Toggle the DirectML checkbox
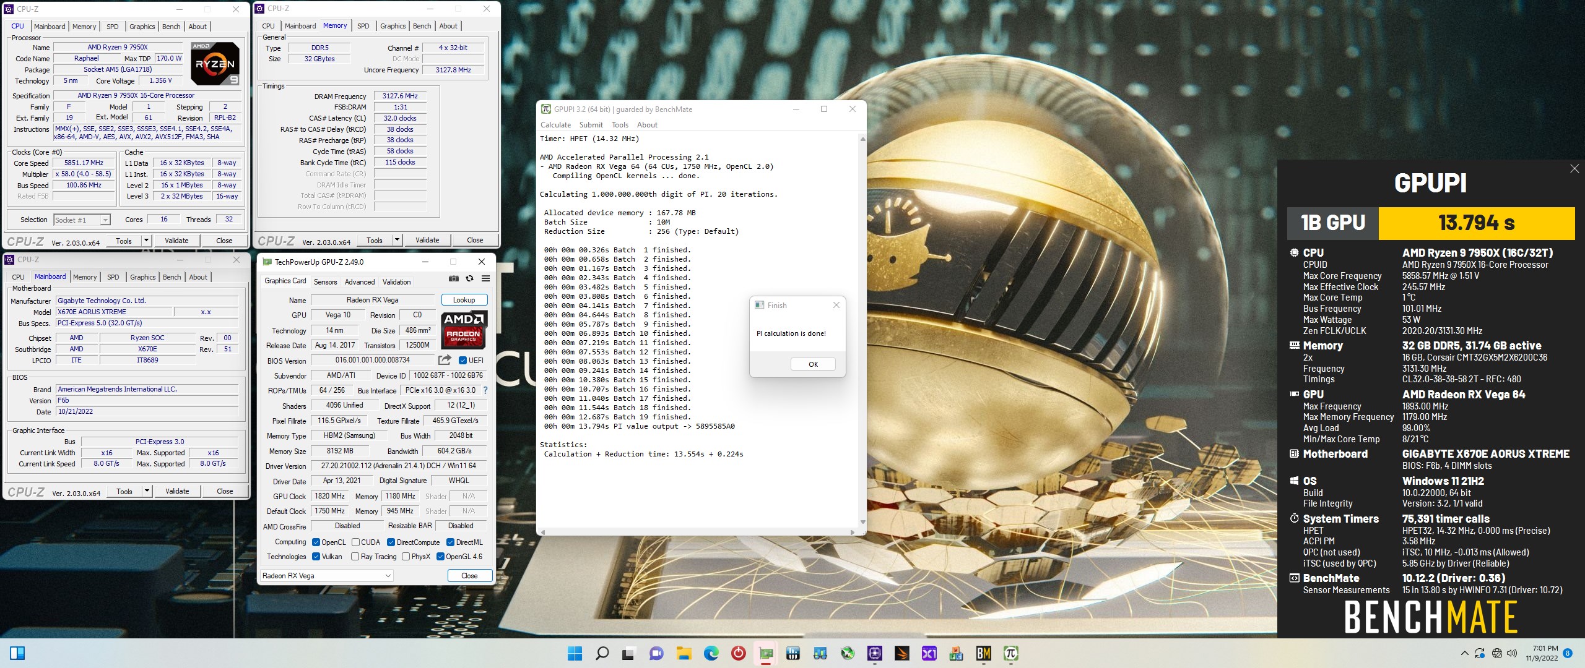 tap(450, 542)
